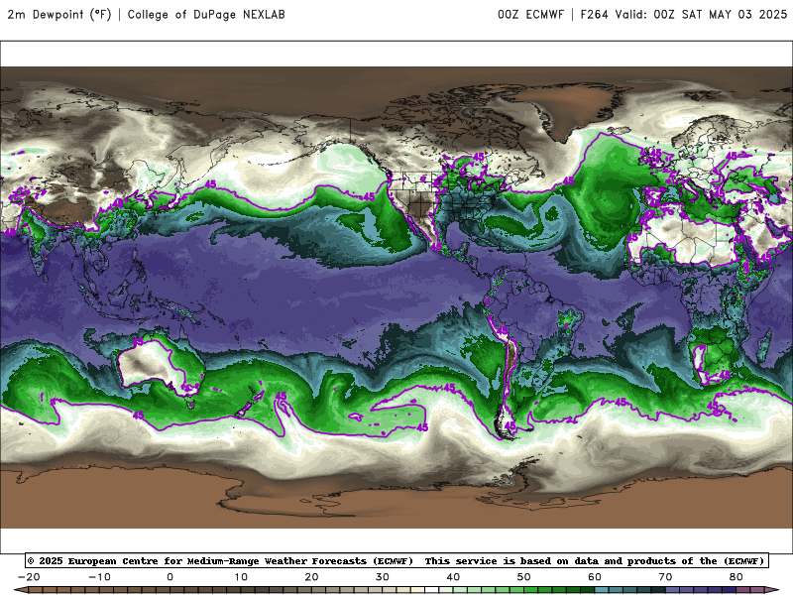Click the "20" color scale label

click(311, 577)
